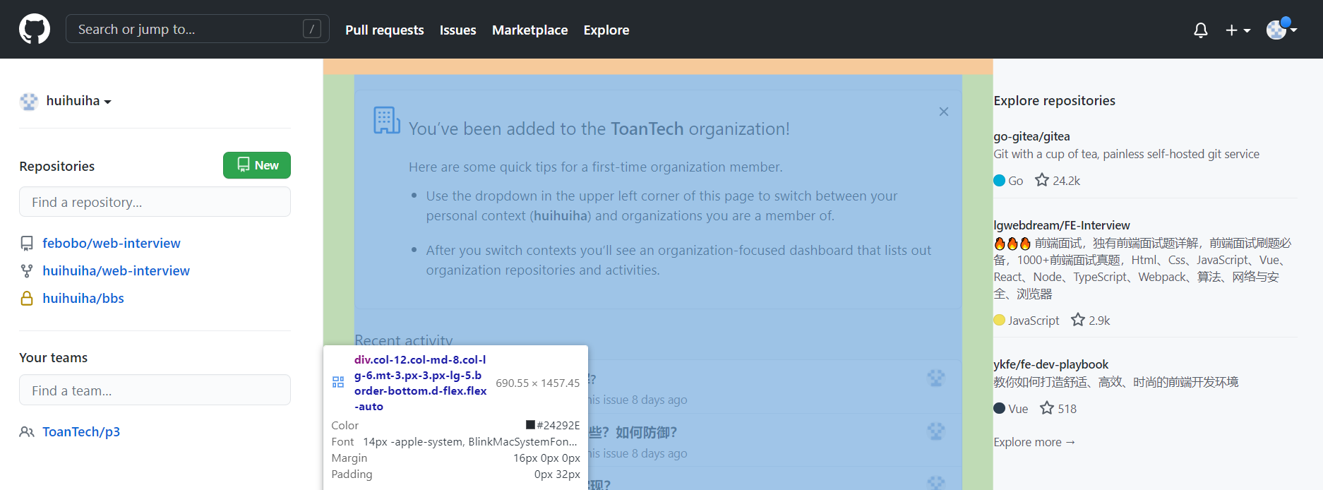Switch context via huihuiha dropdown

(66, 101)
